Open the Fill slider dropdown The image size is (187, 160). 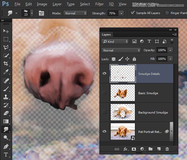pos(170,59)
